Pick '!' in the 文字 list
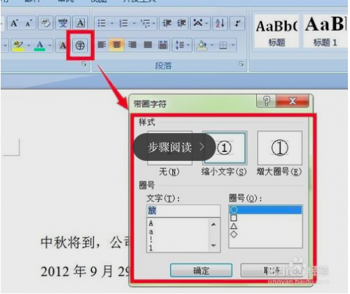Screen dimensions: 350x294 click(151, 239)
